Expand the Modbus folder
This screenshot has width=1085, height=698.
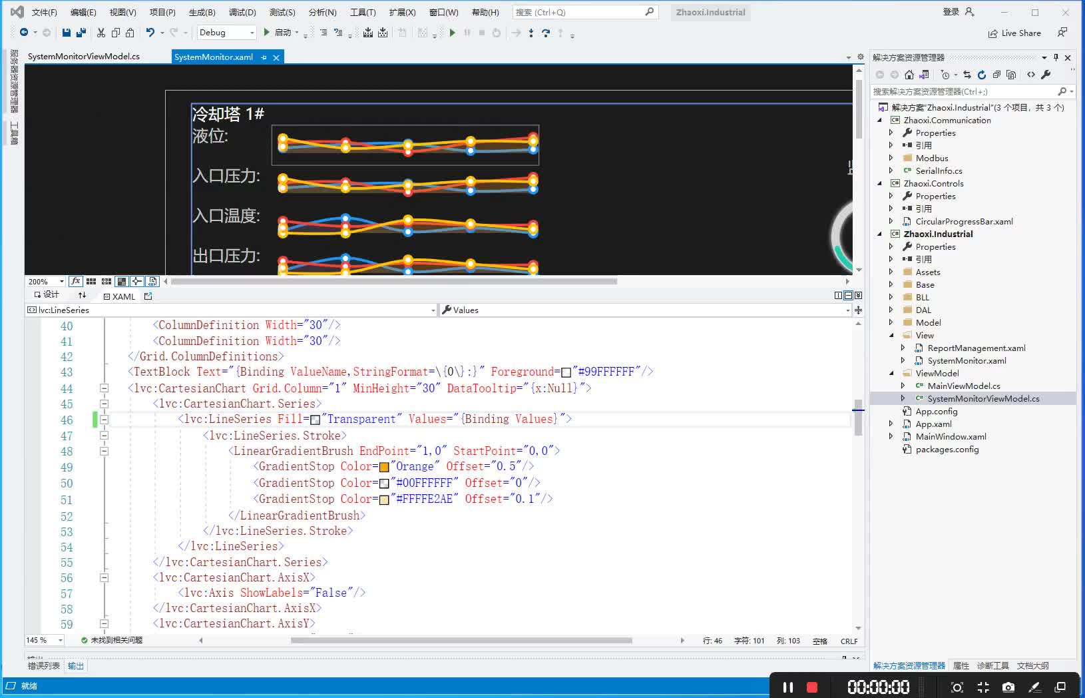point(891,158)
